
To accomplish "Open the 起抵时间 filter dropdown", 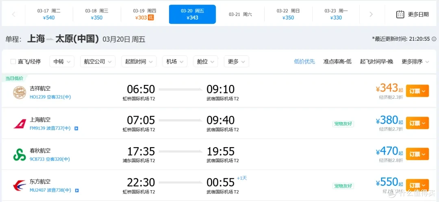I will coord(139,61).
